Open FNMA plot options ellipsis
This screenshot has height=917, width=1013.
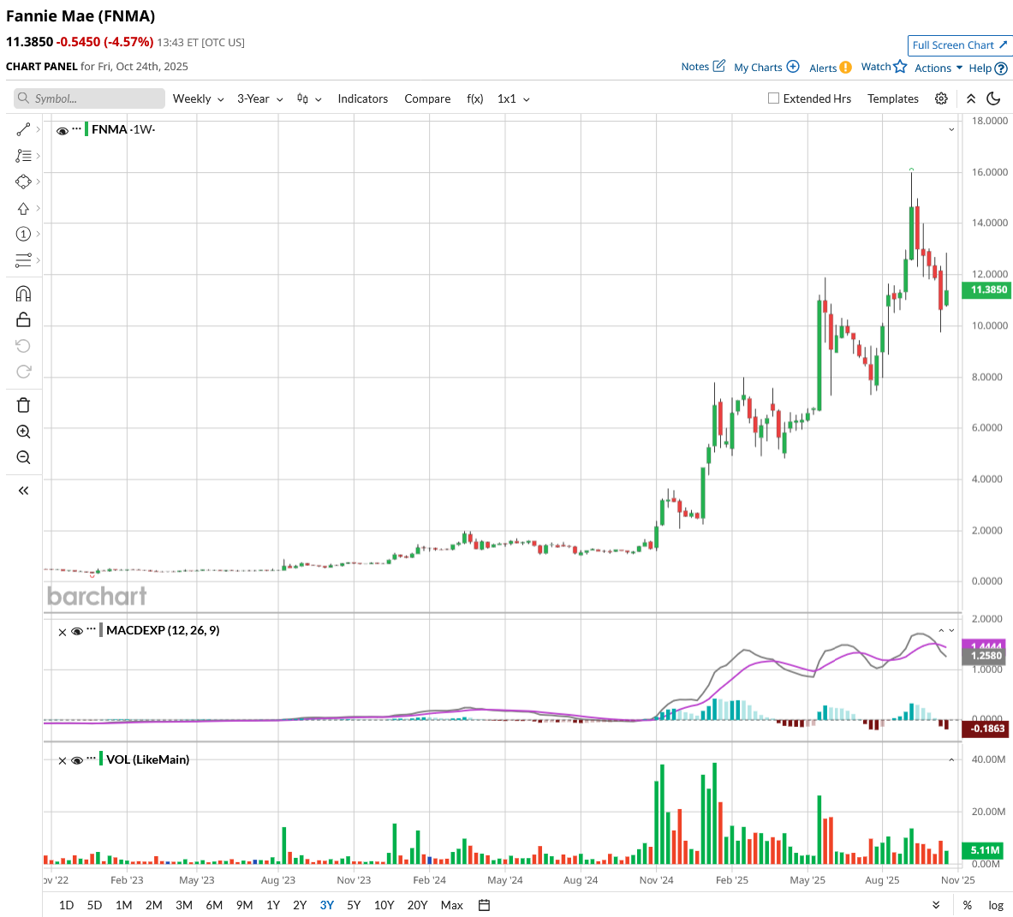click(x=77, y=129)
